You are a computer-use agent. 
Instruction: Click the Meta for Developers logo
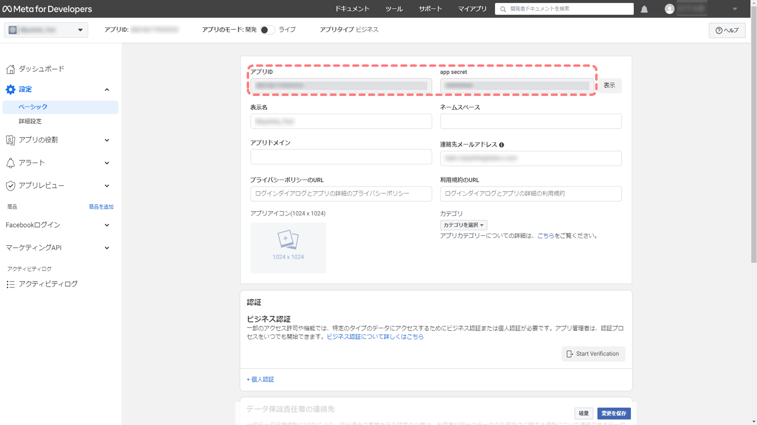click(x=47, y=9)
